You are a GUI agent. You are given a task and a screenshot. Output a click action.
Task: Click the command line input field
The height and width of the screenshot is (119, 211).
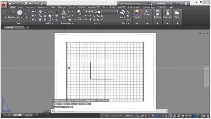109,111
